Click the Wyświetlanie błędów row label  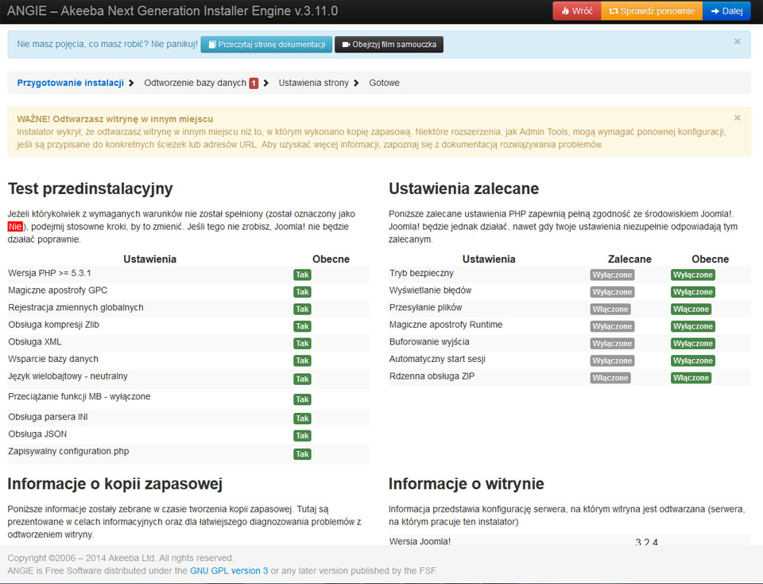pyautogui.click(x=431, y=290)
